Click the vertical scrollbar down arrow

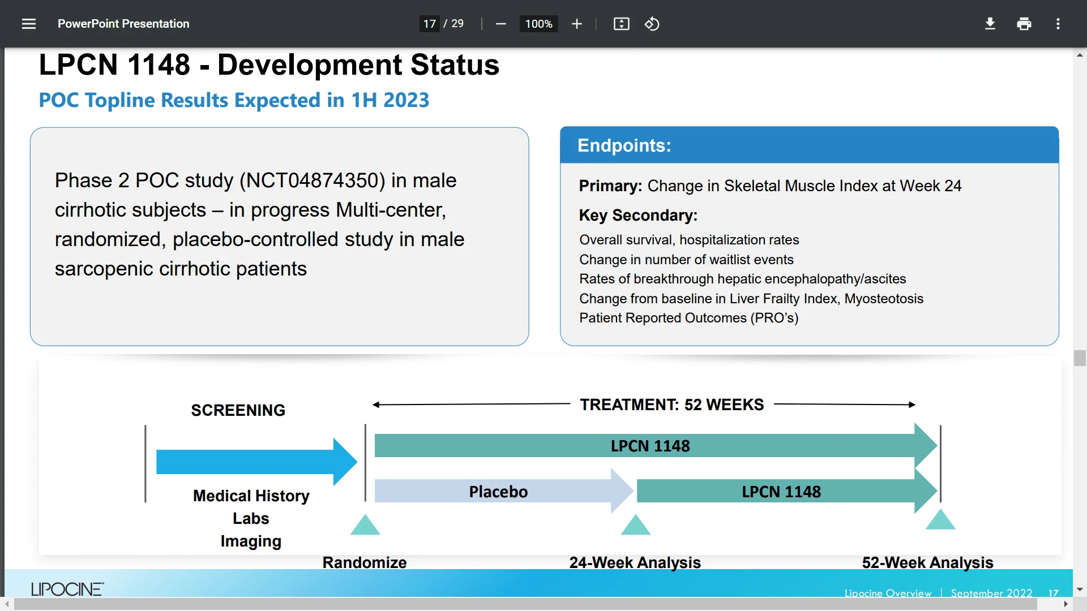[x=1080, y=590]
